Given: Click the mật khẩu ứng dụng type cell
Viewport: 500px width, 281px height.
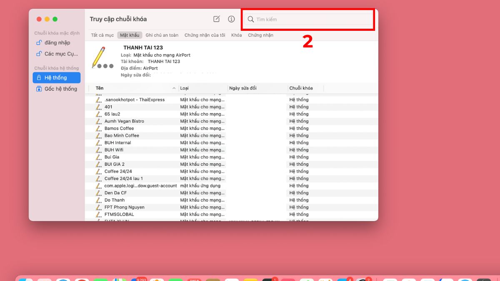Looking at the screenshot, I should tap(200, 186).
